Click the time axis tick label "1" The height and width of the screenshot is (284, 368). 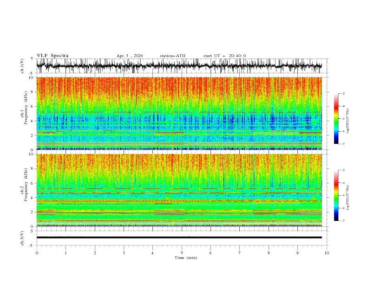(66, 253)
